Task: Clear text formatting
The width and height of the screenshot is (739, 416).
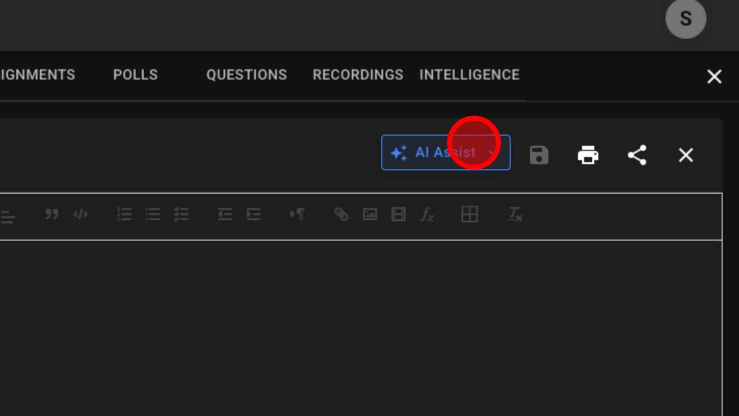Action: click(x=514, y=215)
